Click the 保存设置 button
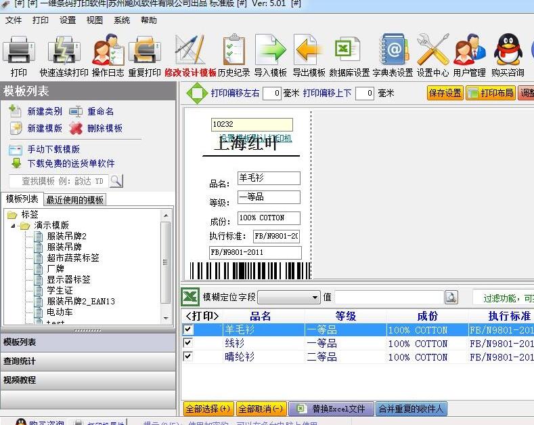The image size is (534, 425). pyautogui.click(x=445, y=93)
